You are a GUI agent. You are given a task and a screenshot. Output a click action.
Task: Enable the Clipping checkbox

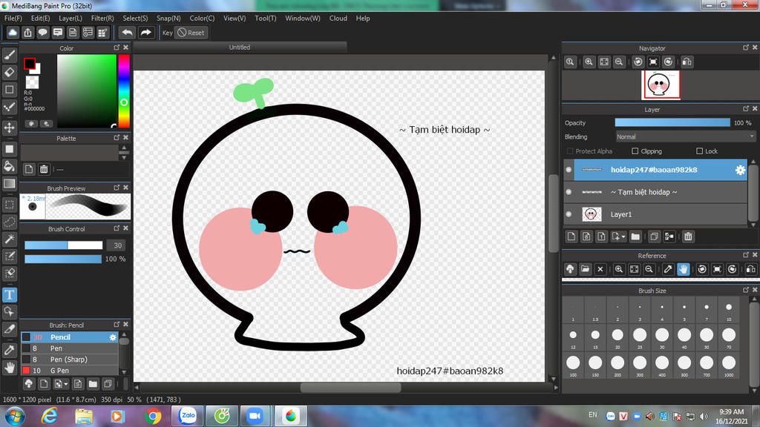coord(635,151)
